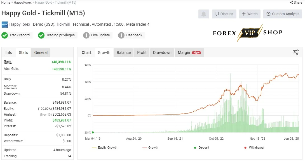
Task: Select the Growth chart tab
Action: (x=104, y=53)
